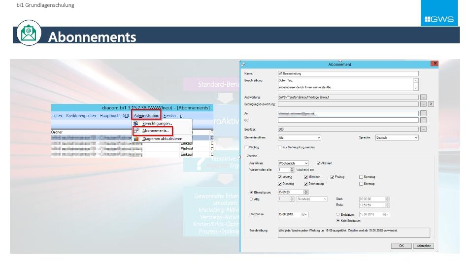Open the Startdatum calendar picker icon
Viewport: 473px width, 266px height.
click(303, 214)
